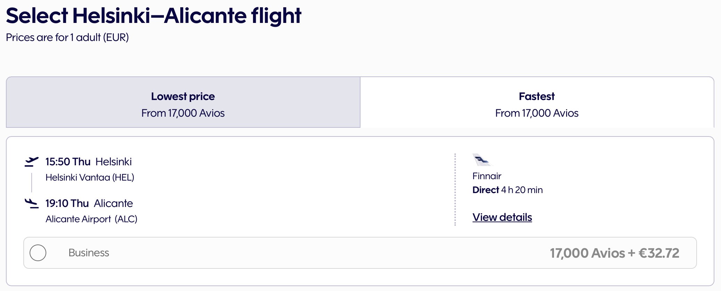Click the Finnair airline name
Image resolution: width=721 pixels, height=291 pixels.
click(487, 176)
